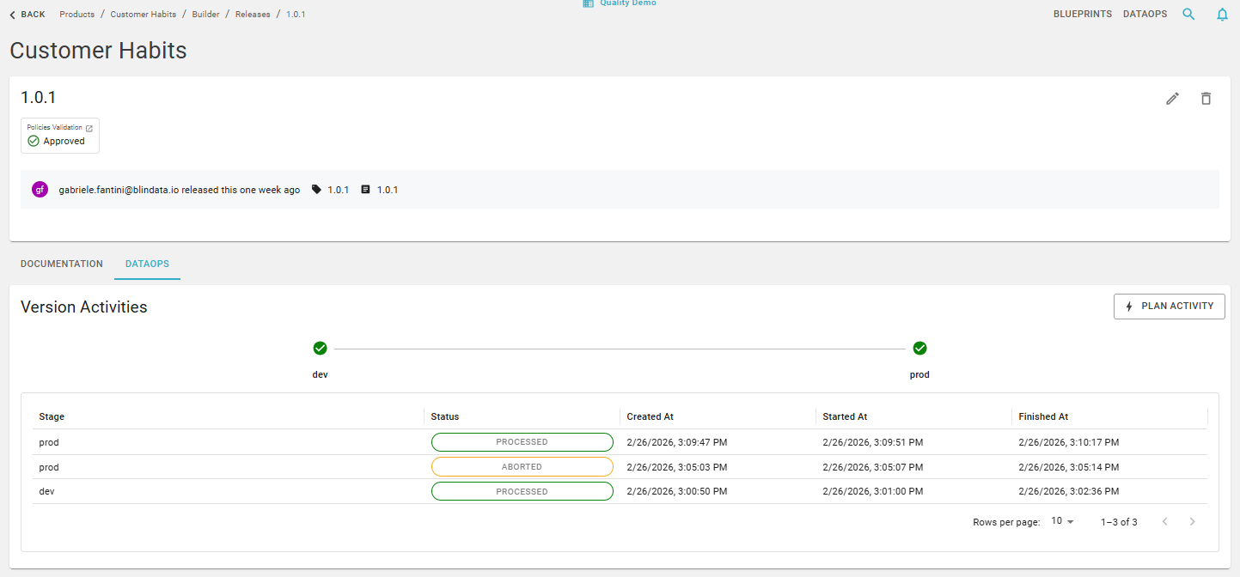Click the green check marker on prod stage
The width and height of the screenshot is (1240, 577).
[919, 348]
